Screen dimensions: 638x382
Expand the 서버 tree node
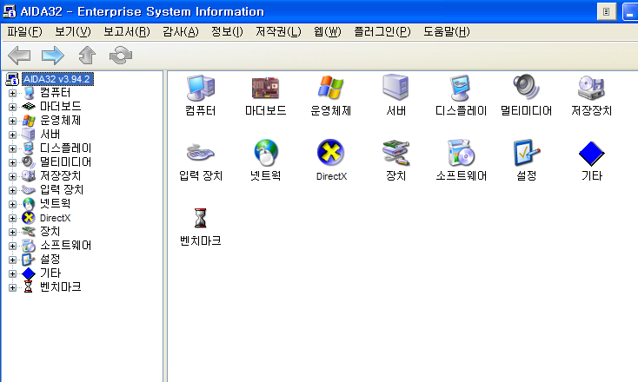point(12,135)
